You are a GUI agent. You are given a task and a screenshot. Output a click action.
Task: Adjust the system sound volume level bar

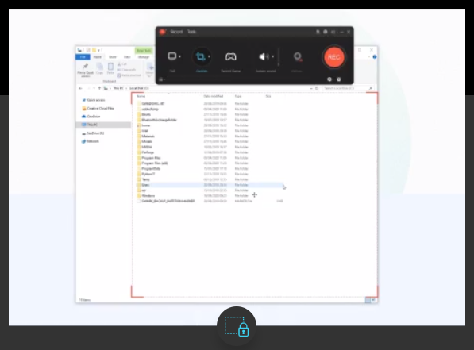(x=279, y=57)
